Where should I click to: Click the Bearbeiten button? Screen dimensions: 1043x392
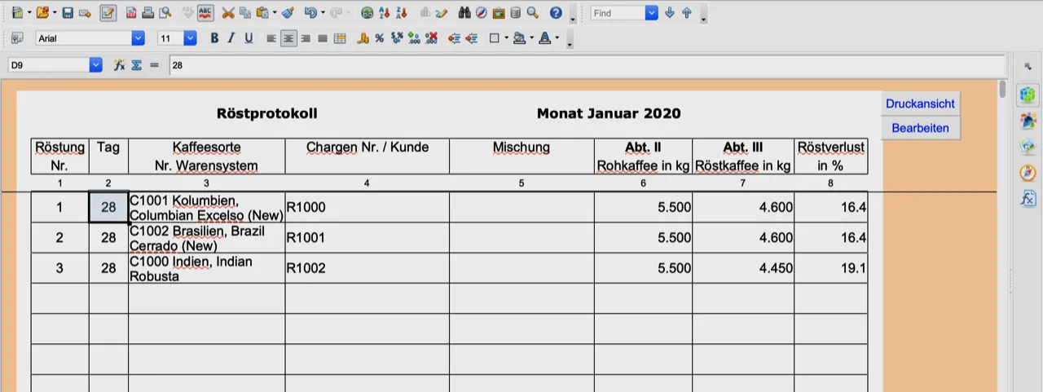pos(920,128)
